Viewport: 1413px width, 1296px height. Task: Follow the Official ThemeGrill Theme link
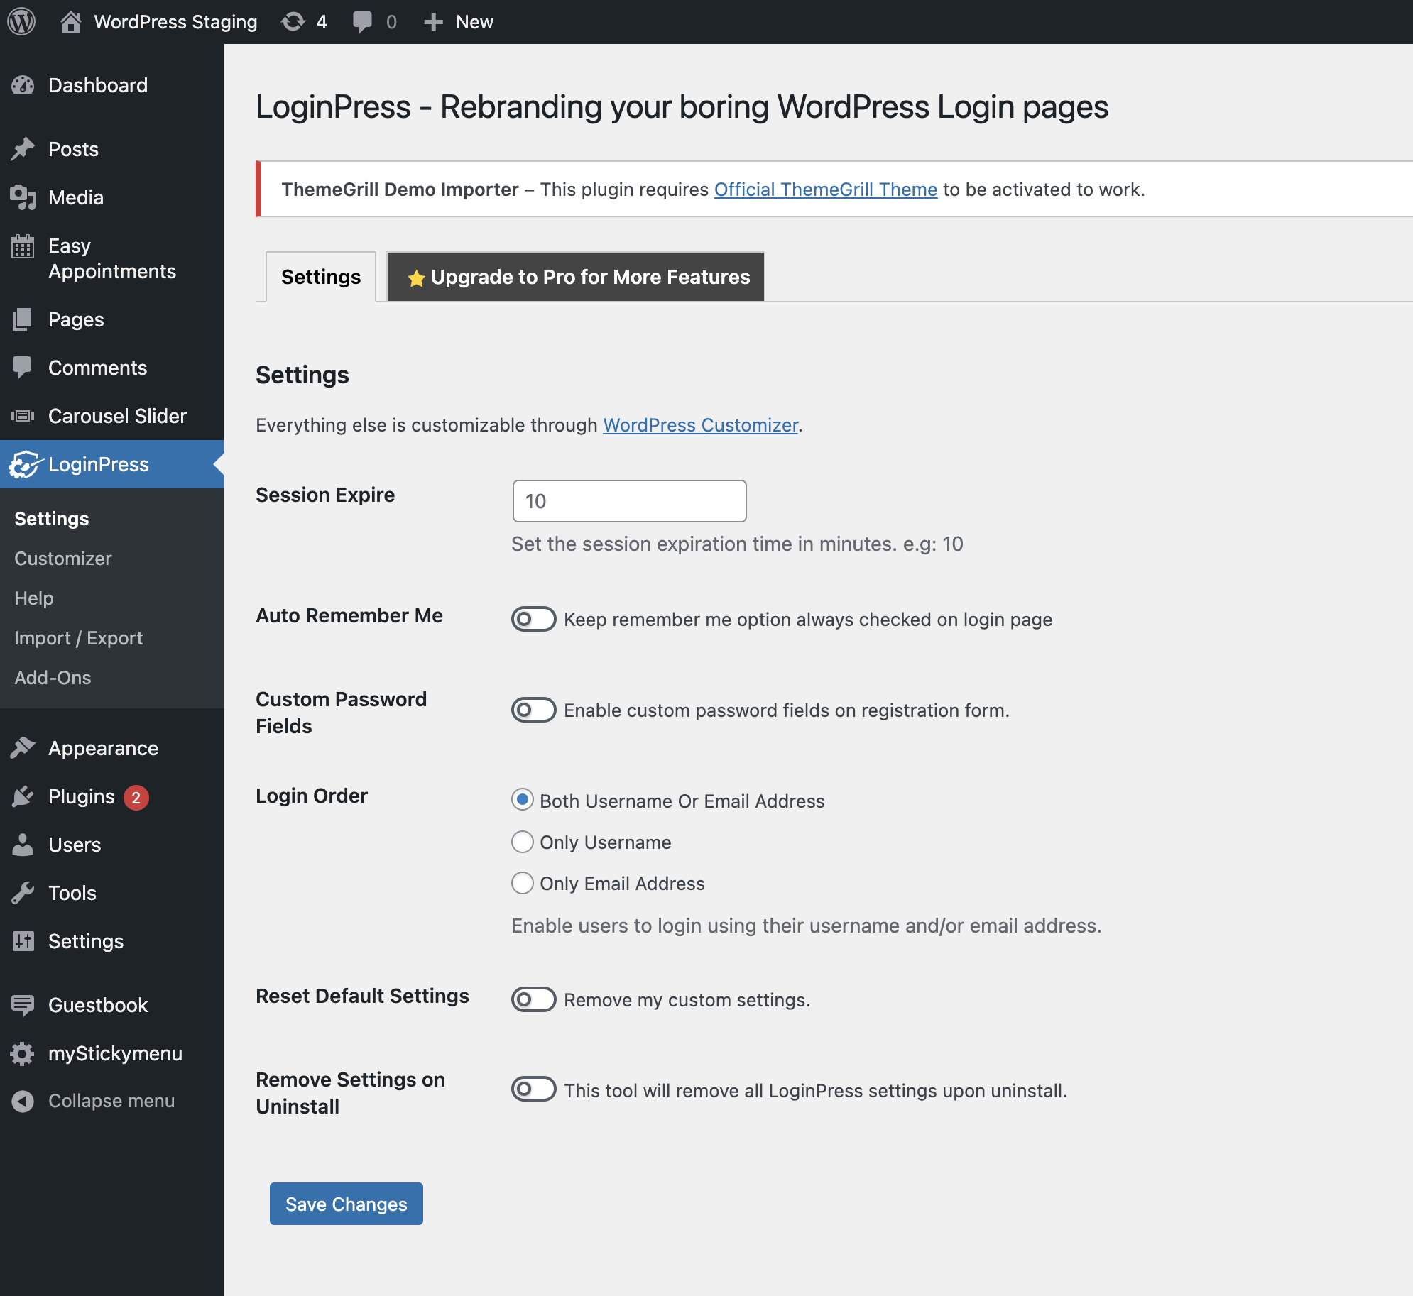pos(826,190)
